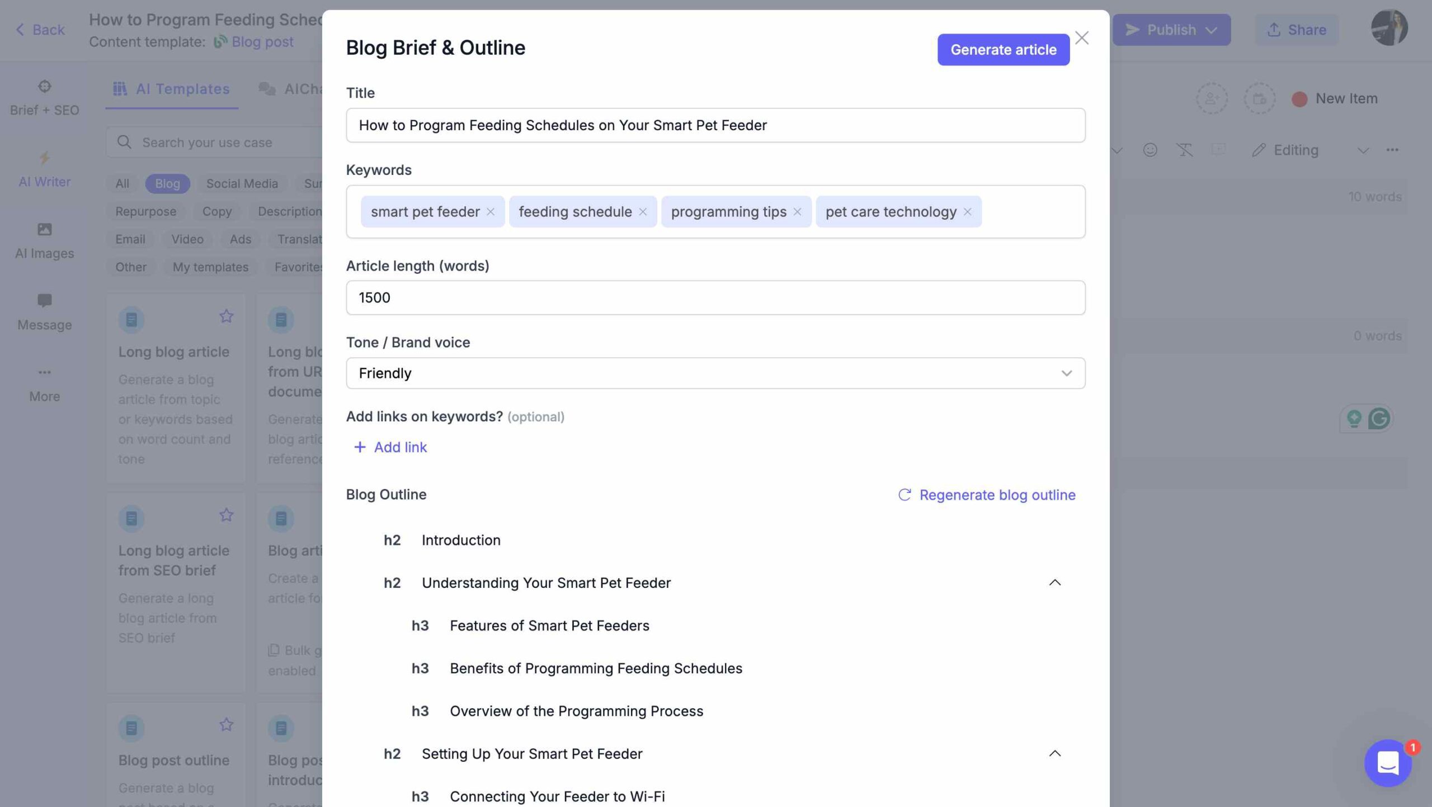
Task: Open the Tone / Brand voice dropdown
Action: click(x=716, y=372)
